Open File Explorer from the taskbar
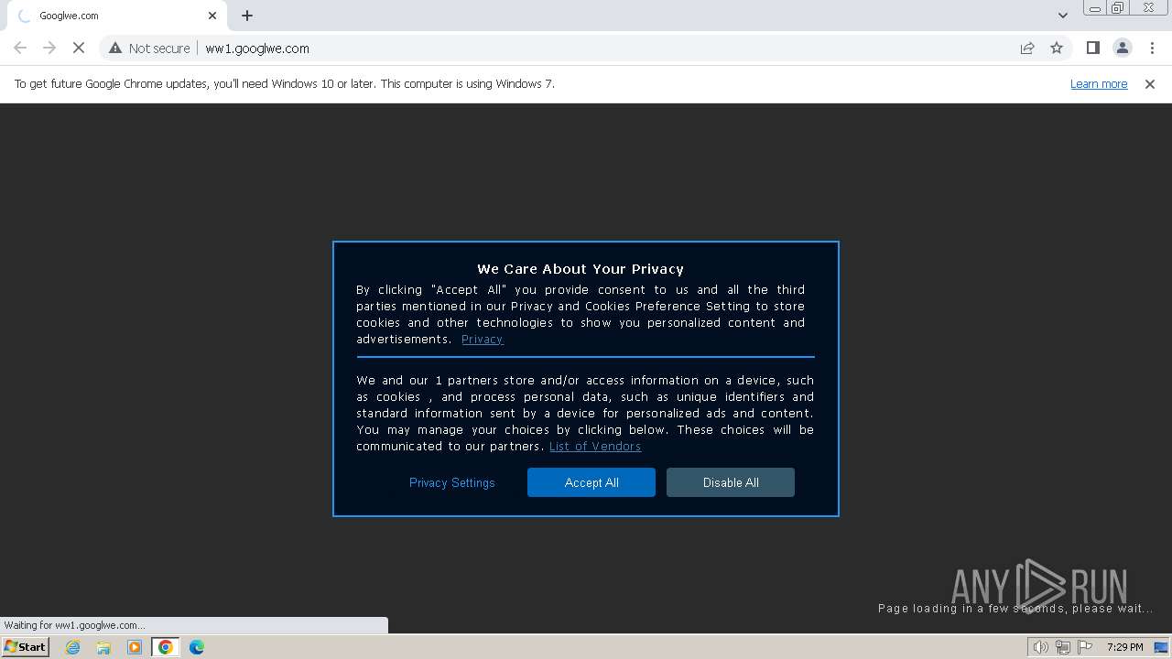Screen dimensions: 1172x659 [103, 647]
